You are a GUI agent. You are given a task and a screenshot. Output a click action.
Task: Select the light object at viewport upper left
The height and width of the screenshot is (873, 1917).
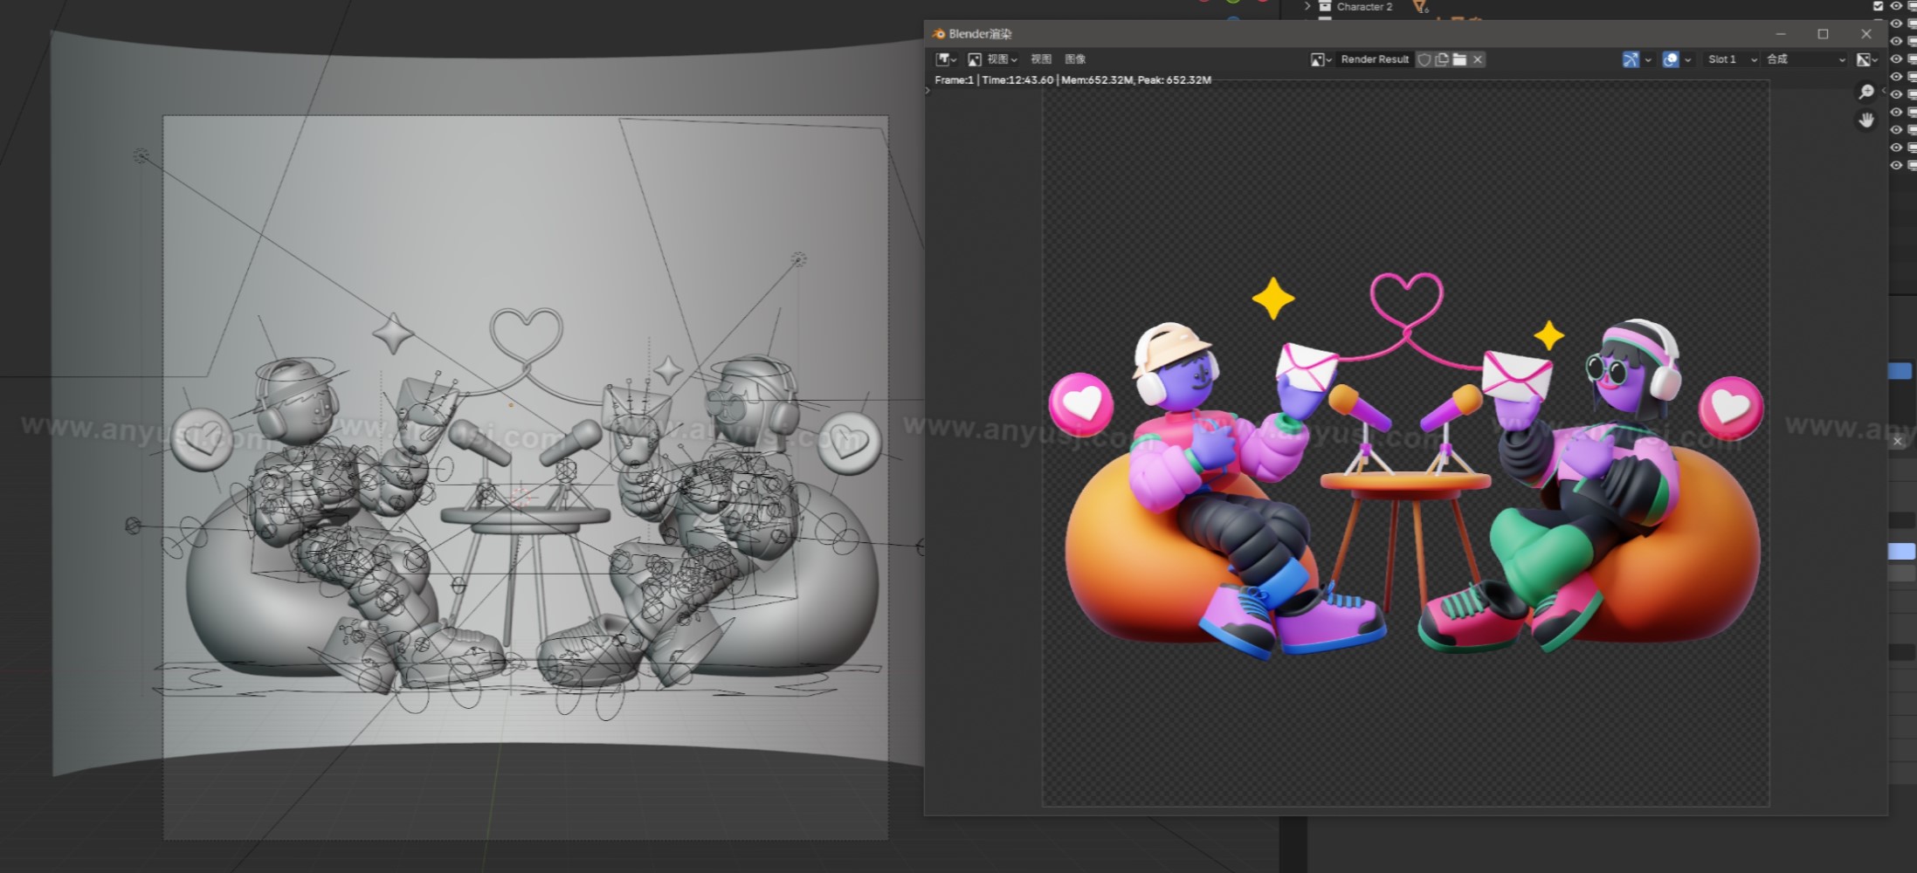tap(141, 155)
